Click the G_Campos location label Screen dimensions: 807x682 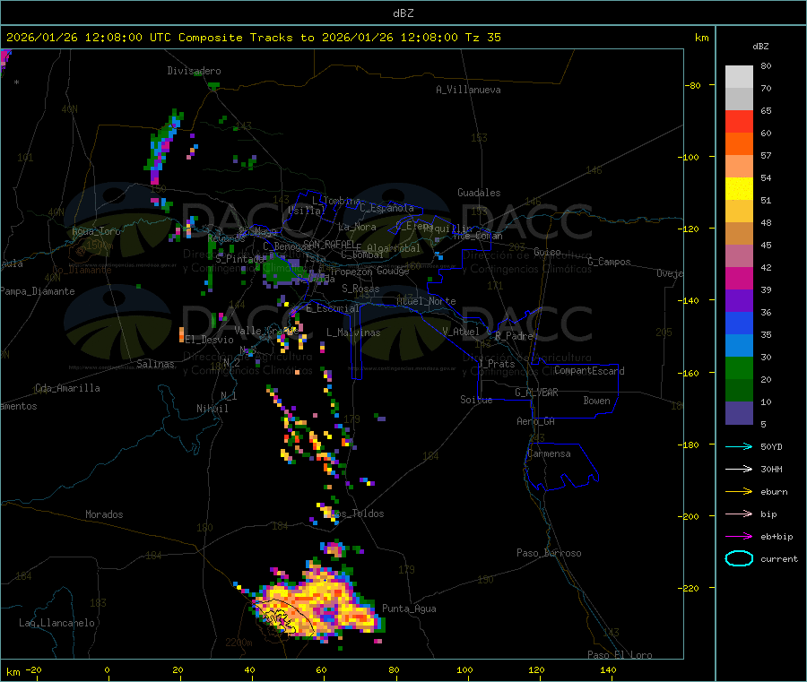tap(610, 262)
